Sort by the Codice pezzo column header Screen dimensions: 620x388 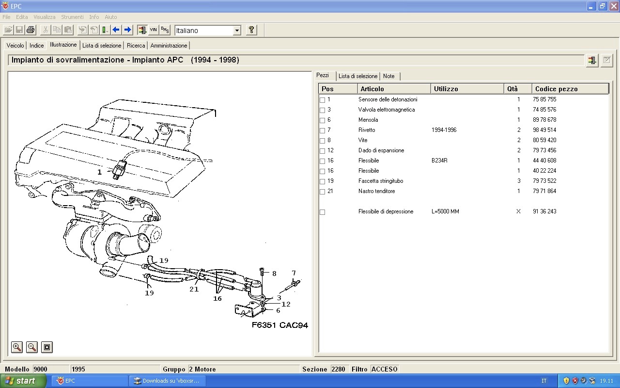click(x=570, y=89)
